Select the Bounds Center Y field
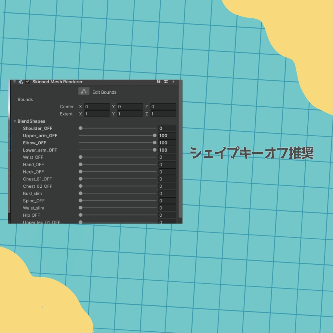 pyautogui.click(x=130, y=107)
